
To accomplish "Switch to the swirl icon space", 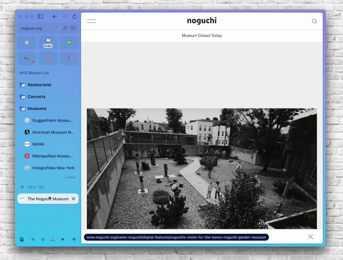I will [33, 239].
